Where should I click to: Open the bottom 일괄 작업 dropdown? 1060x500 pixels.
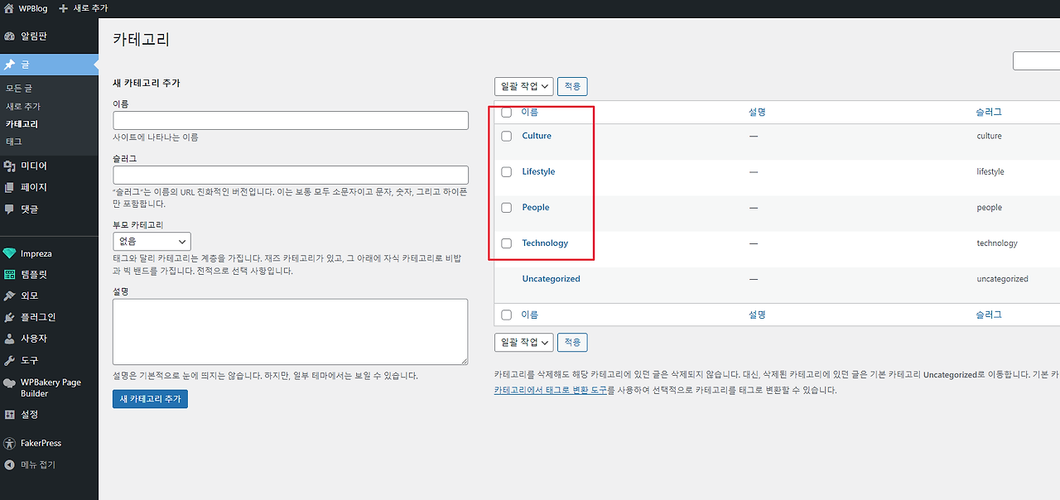[x=523, y=342]
